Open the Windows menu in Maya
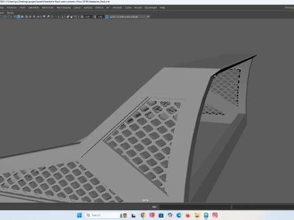This screenshot has width=294, height=220. (12, 7)
